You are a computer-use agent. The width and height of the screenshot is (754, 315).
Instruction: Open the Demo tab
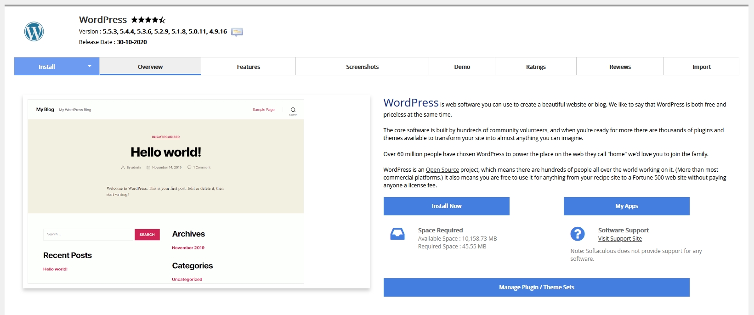point(462,67)
